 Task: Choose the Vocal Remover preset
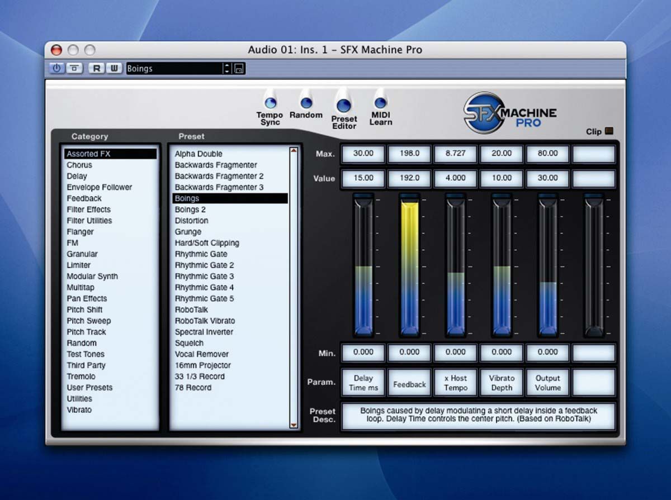201,354
